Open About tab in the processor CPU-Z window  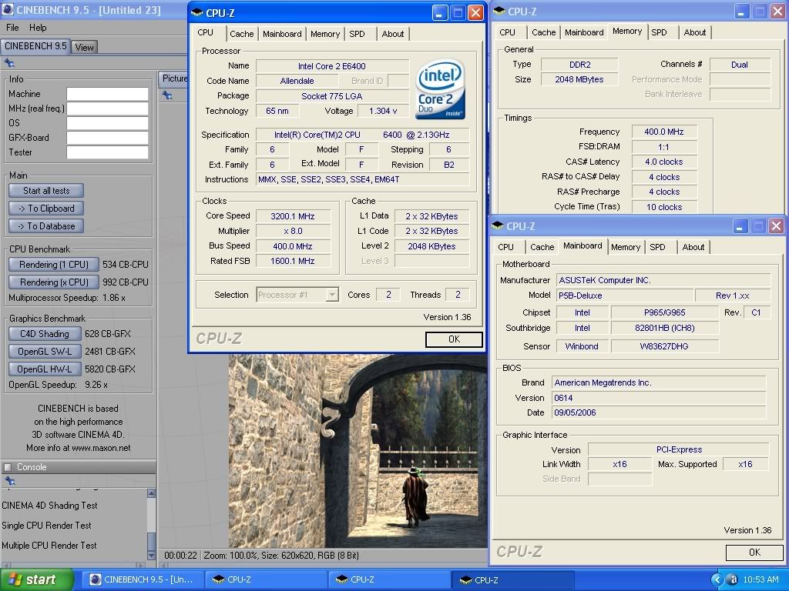click(x=393, y=34)
